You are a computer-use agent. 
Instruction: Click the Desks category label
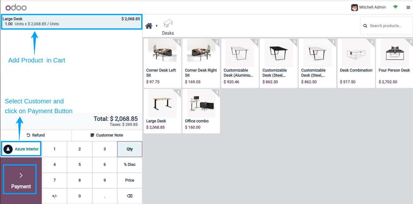point(168,33)
